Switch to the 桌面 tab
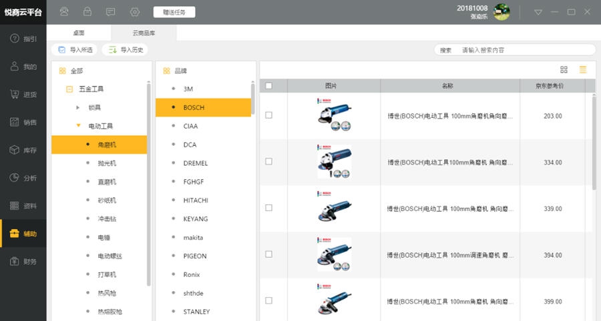The height and width of the screenshot is (321, 601). click(x=79, y=33)
